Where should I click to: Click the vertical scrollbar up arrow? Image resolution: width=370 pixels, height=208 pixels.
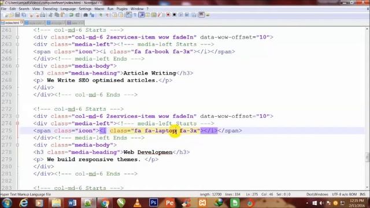367,29
